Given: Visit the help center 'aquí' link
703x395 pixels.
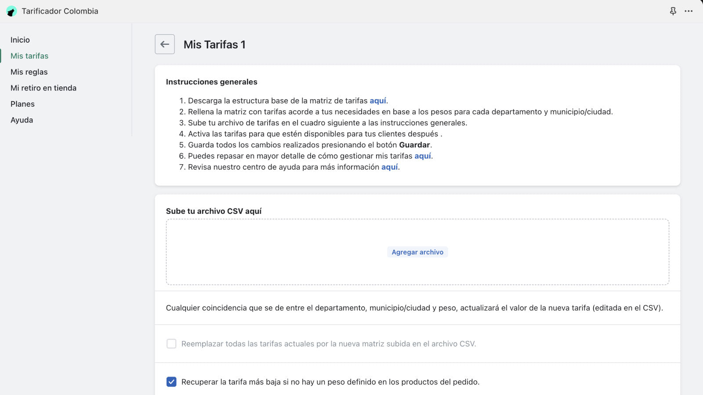Looking at the screenshot, I should [x=389, y=167].
